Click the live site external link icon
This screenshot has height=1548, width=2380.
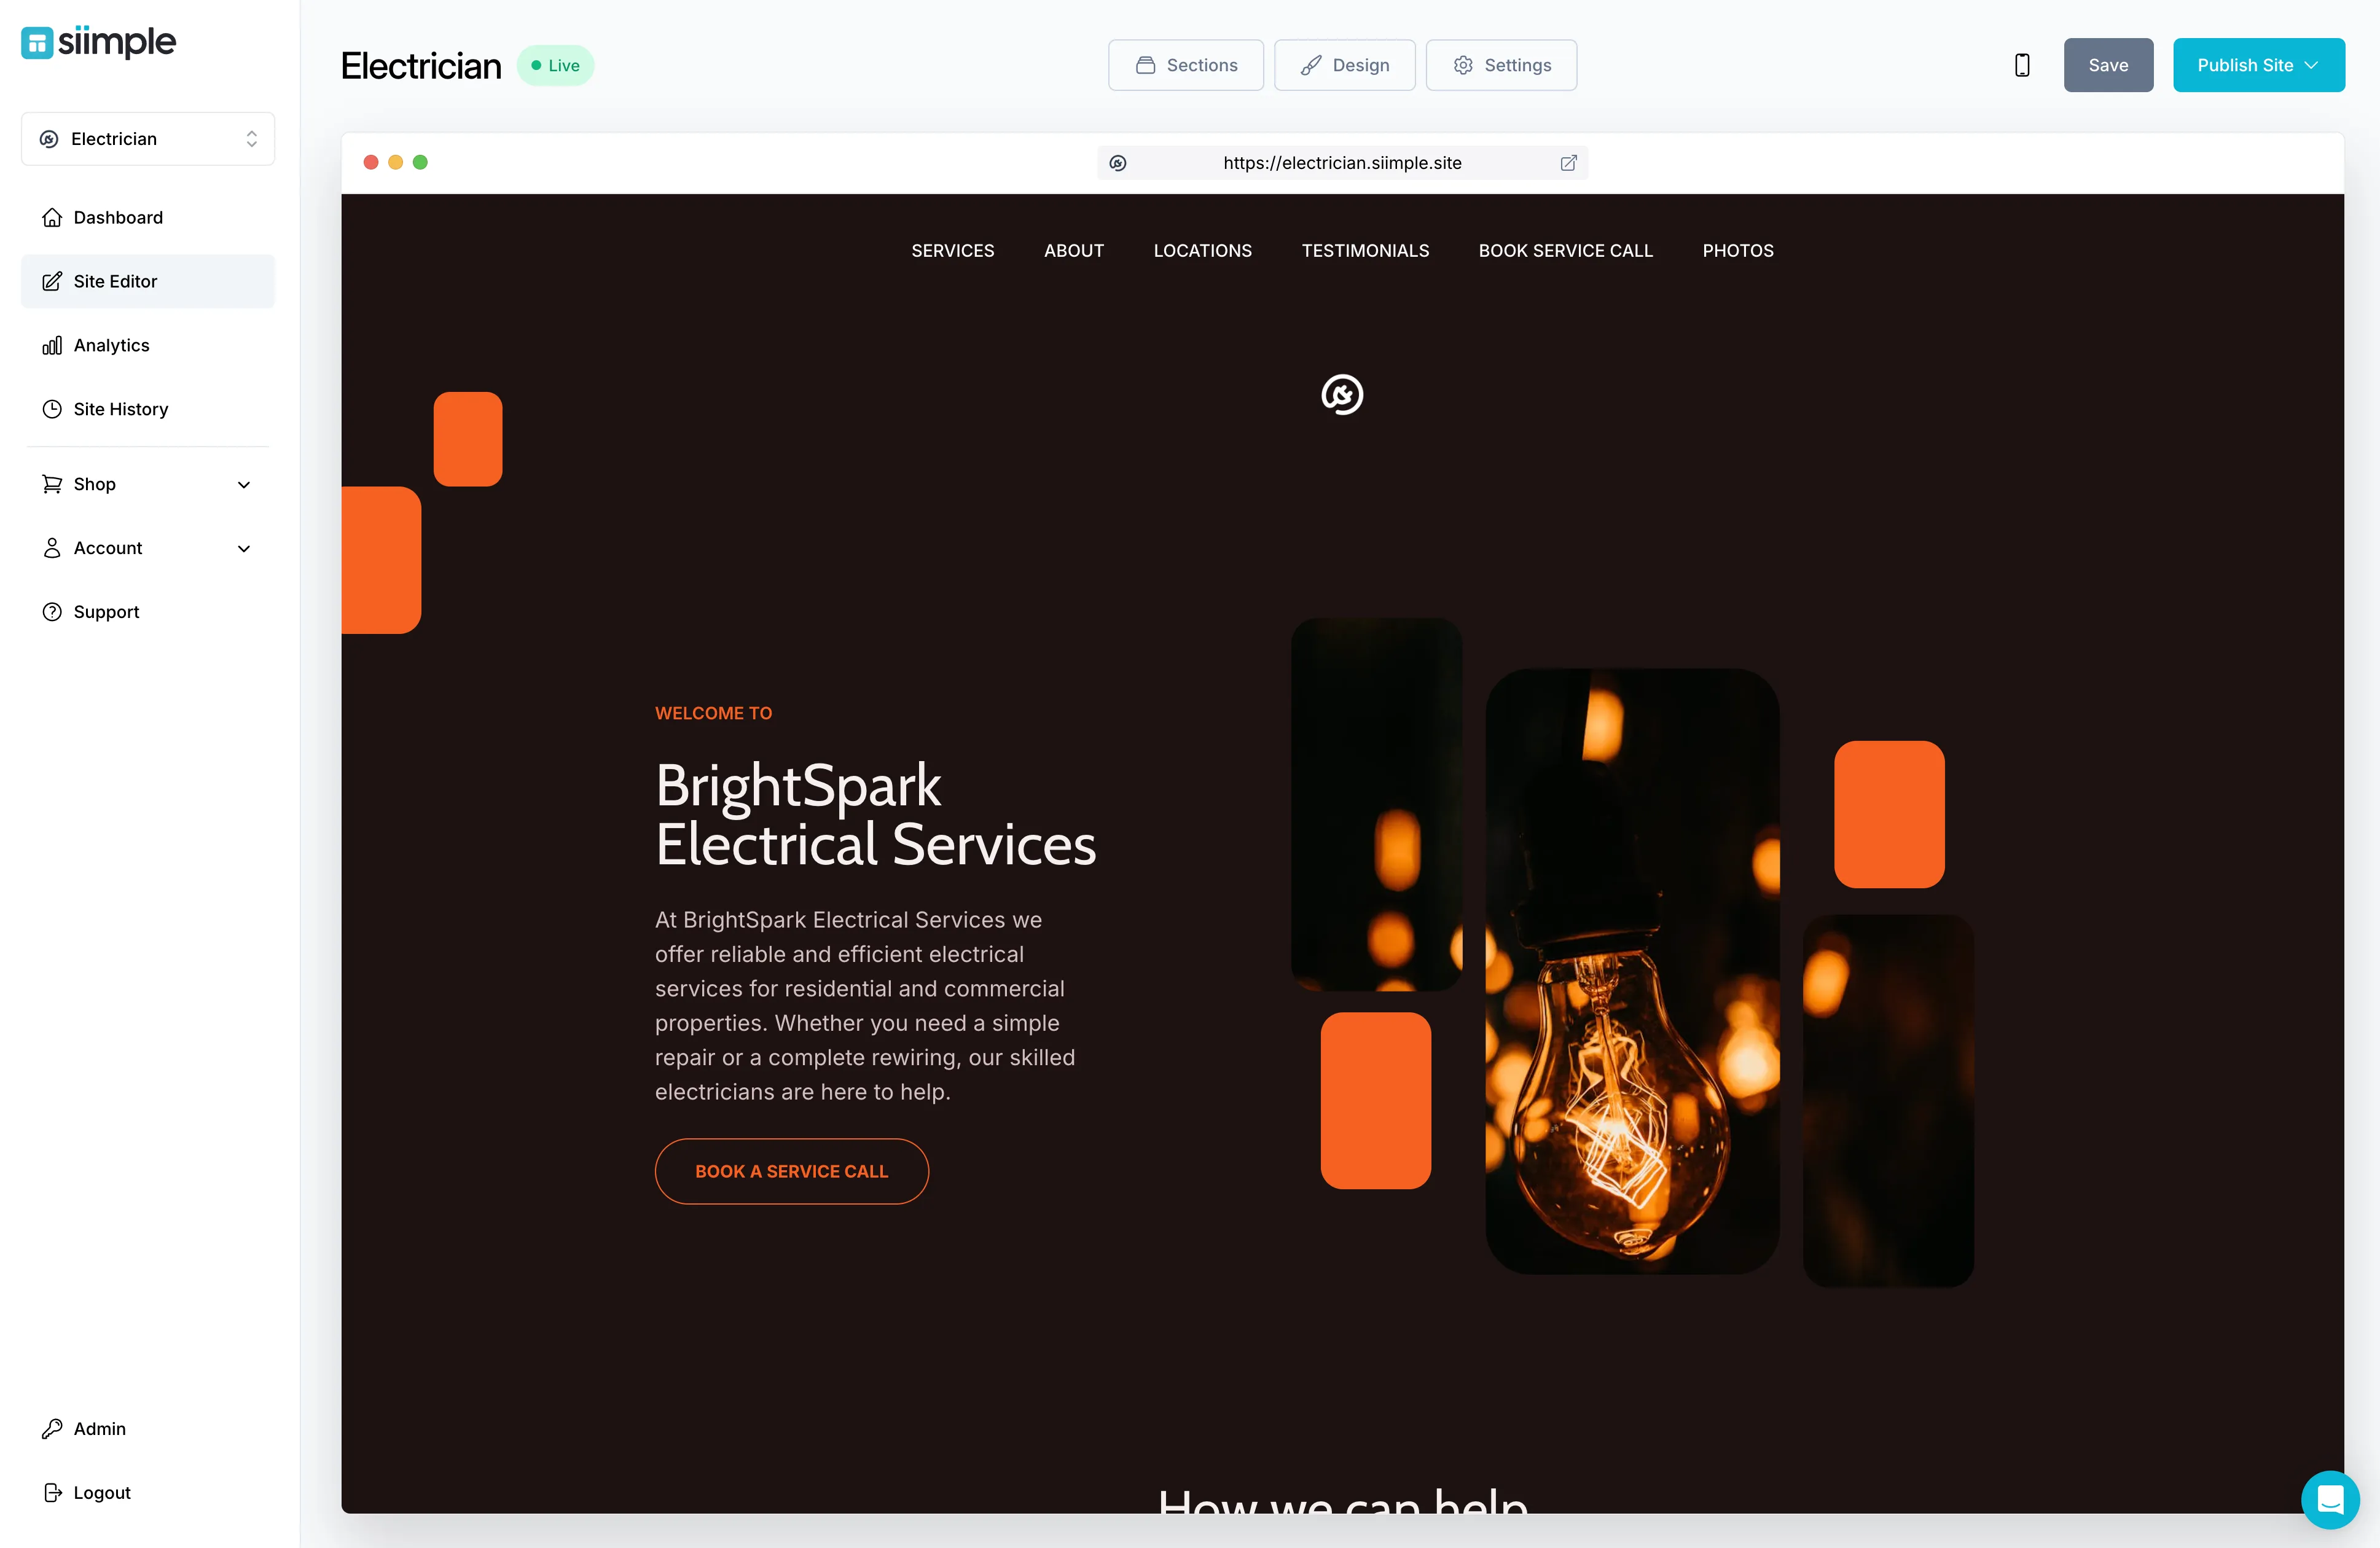[x=1570, y=162]
